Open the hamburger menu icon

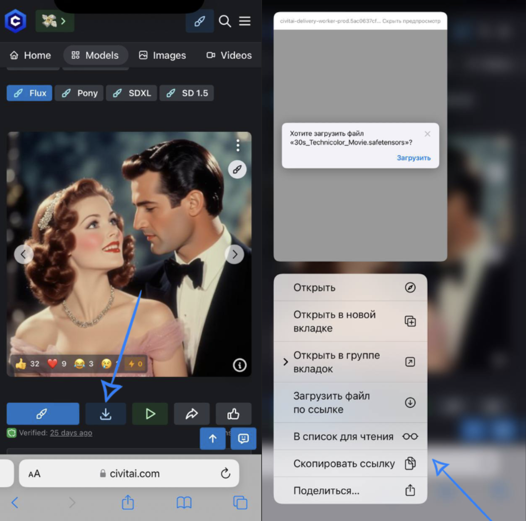[245, 21]
